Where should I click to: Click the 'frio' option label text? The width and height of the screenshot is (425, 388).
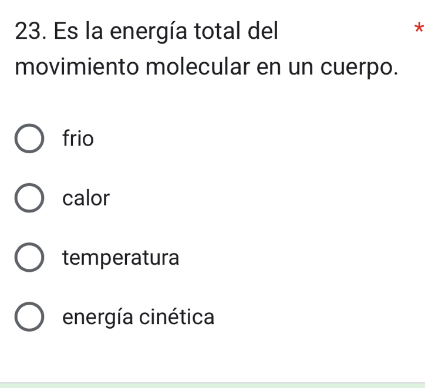(x=78, y=139)
